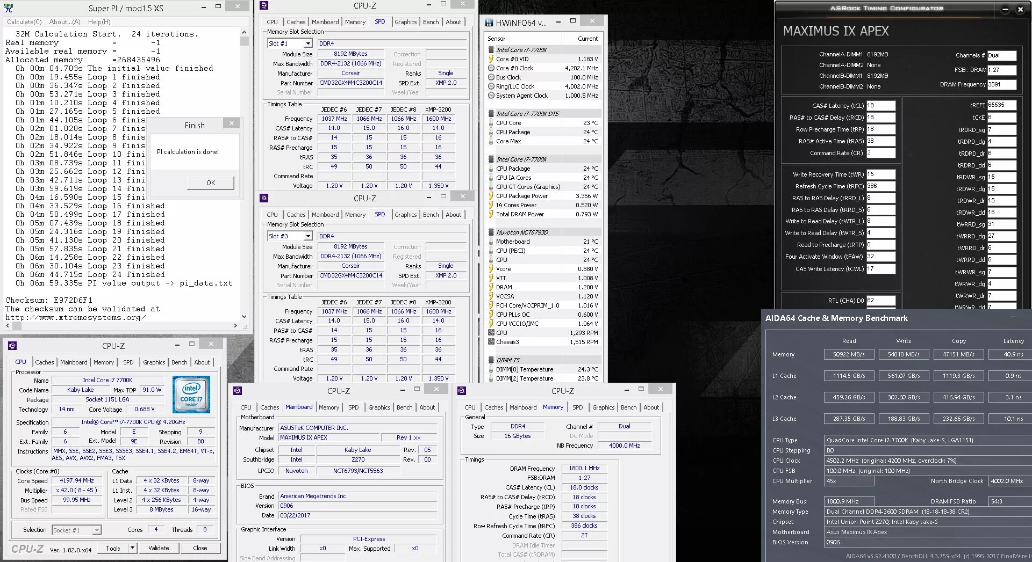This screenshot has height=562, width=1032.
Task: Click the Validate button in CPU-Z
Action: click(x=159, y=548)
